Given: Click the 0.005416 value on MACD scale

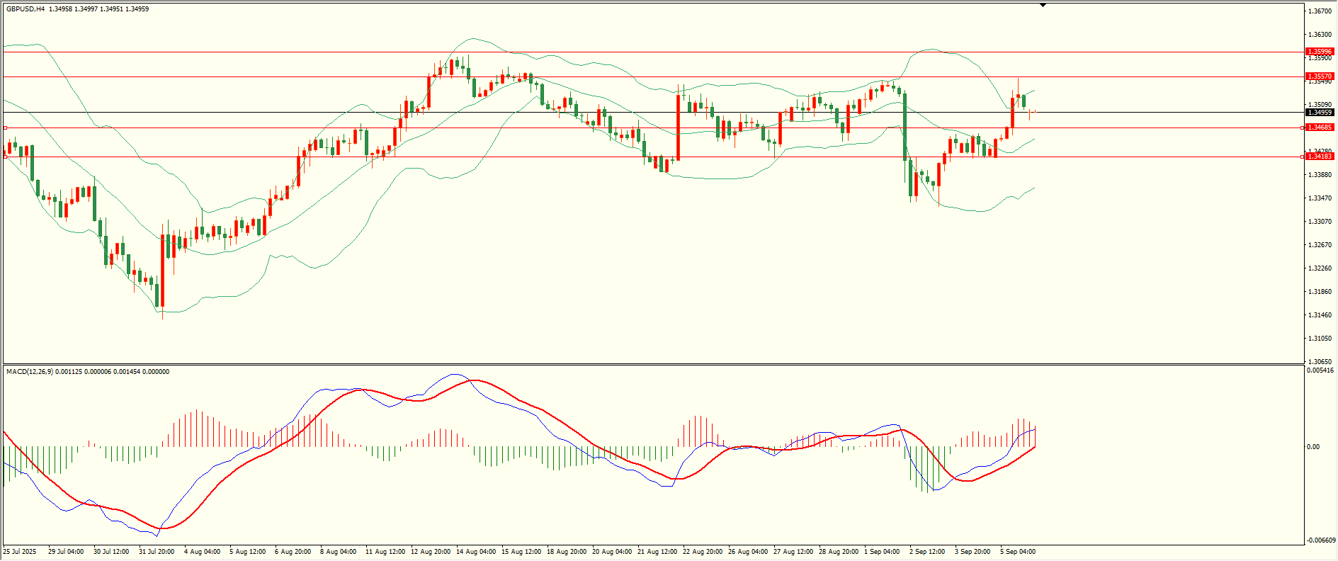Looking at the screenshot, I should coord(1320,370).
